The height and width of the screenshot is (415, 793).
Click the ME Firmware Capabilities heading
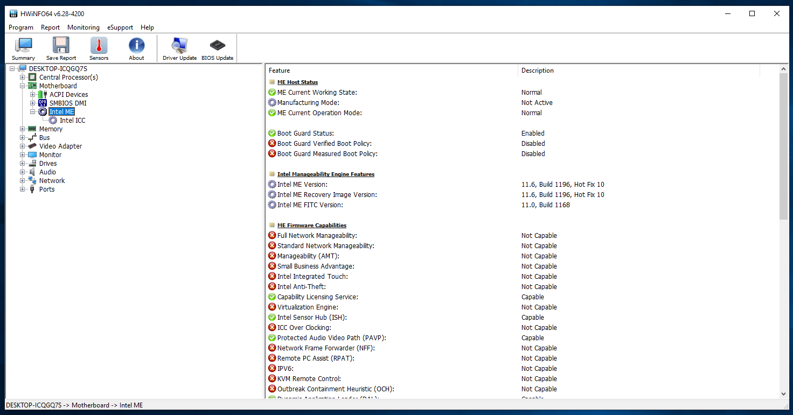[312, 226]
